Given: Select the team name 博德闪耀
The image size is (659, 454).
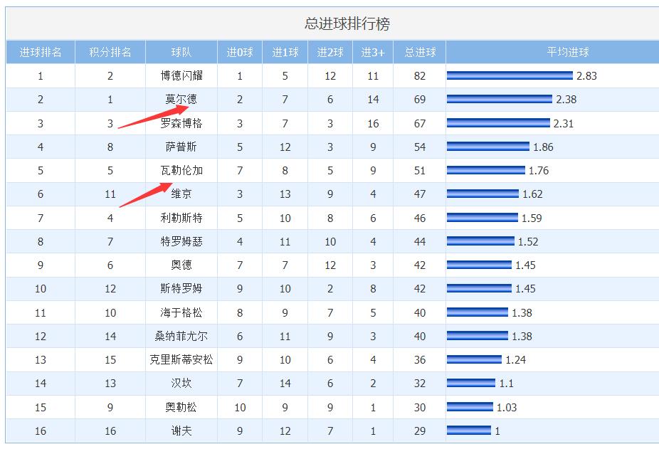Looking at the screenshot, I should (x=181, y=75).
